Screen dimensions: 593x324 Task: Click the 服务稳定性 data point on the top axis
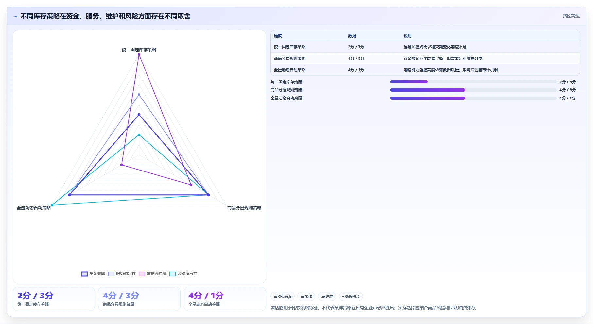click(139, 95)
